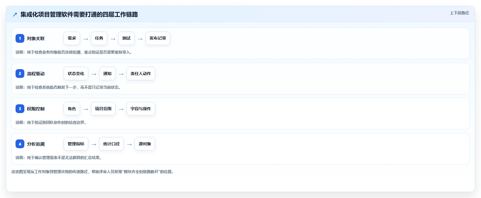The width and height of the screenshot is (481, 198).
Task: Click the description 用于验证跨团队协作时的信息边界
Action: tap(51, 122)
